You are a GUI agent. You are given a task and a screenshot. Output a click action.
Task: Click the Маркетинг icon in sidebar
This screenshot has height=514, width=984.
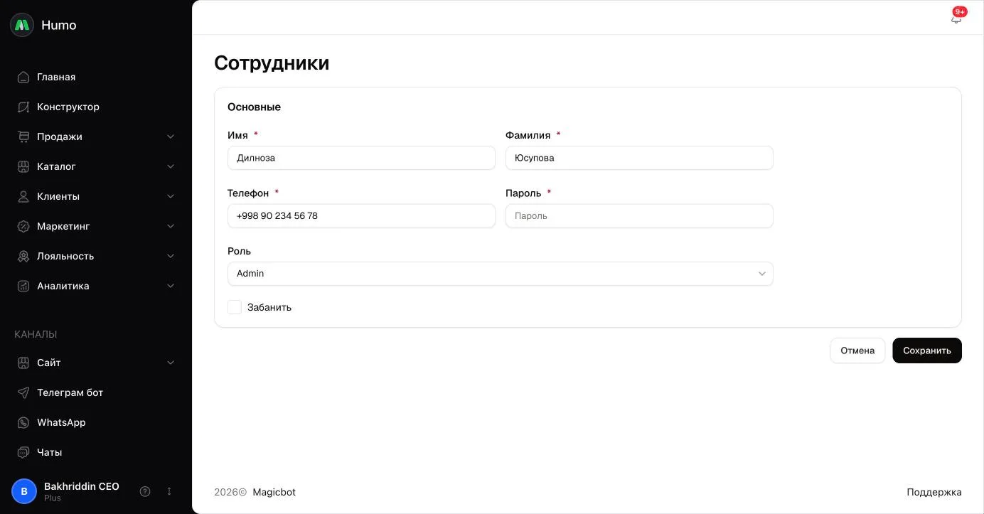click(x=23, y=226)
